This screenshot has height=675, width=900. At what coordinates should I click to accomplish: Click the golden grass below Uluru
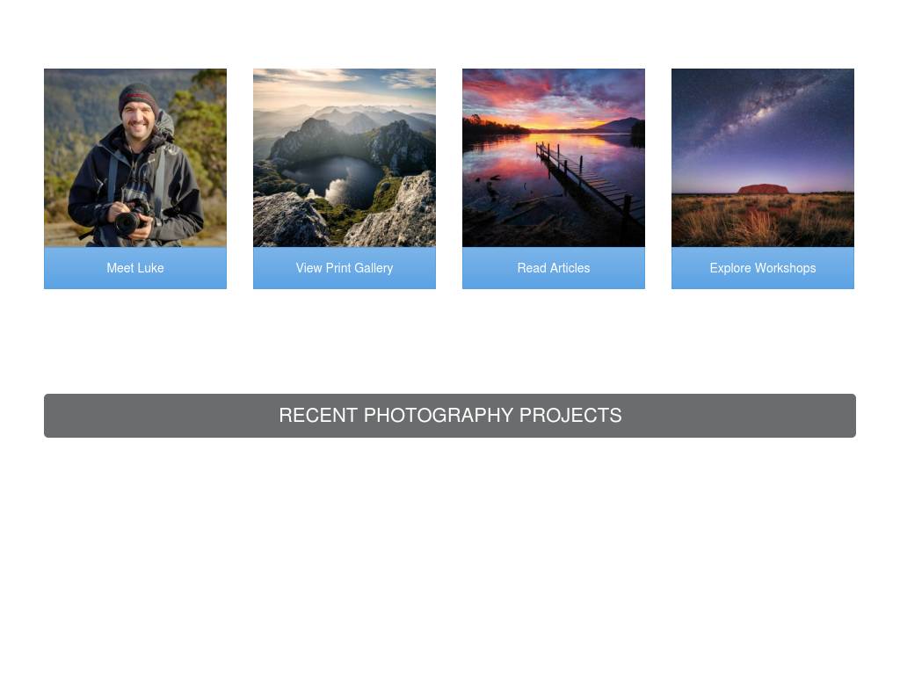pos(763,221)
